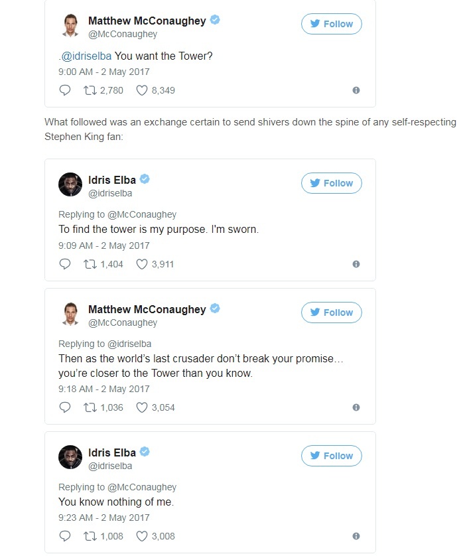The image size is (461, 556).
Task: Like the "world's last crusader" tweet
Action: 141,407
